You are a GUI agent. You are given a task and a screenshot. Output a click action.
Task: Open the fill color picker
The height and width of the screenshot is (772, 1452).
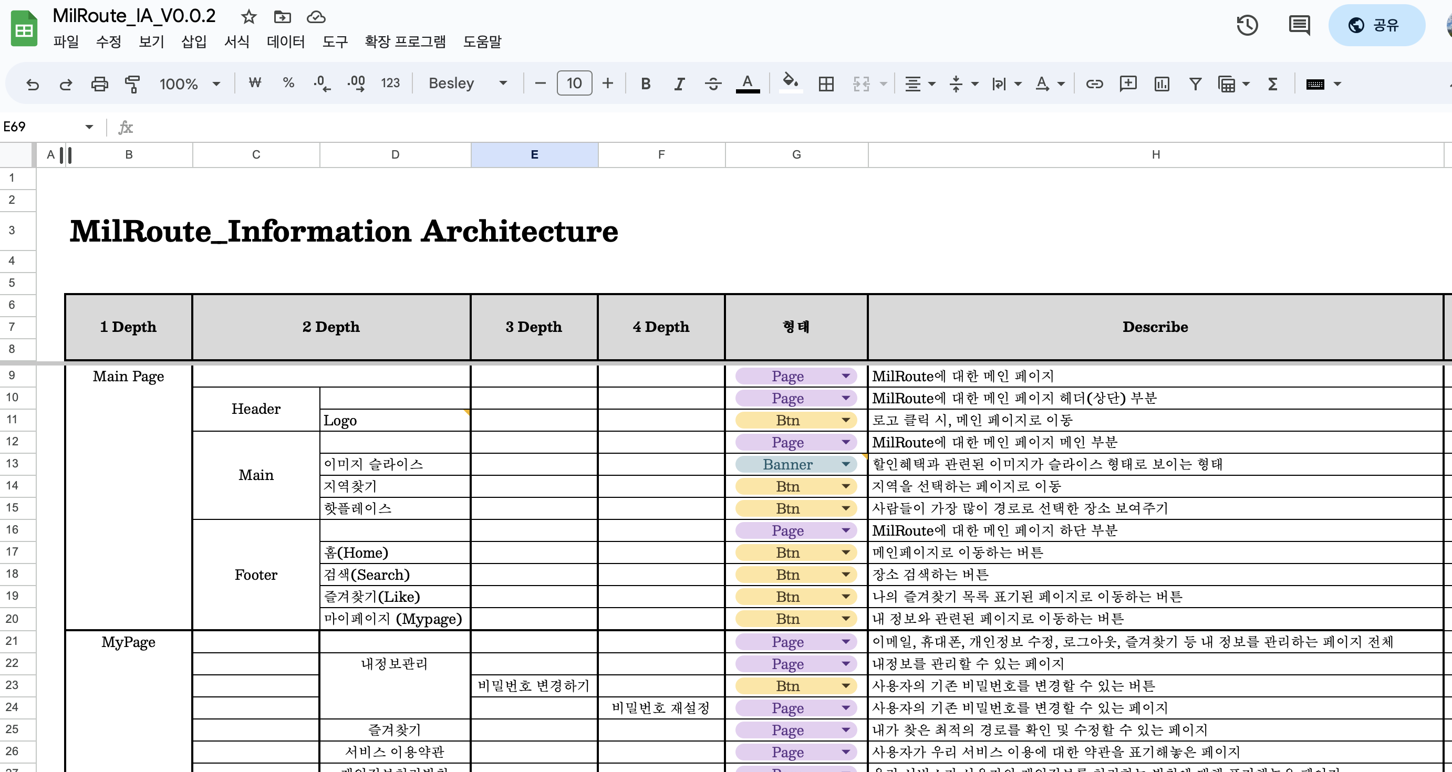coord(790,84)
